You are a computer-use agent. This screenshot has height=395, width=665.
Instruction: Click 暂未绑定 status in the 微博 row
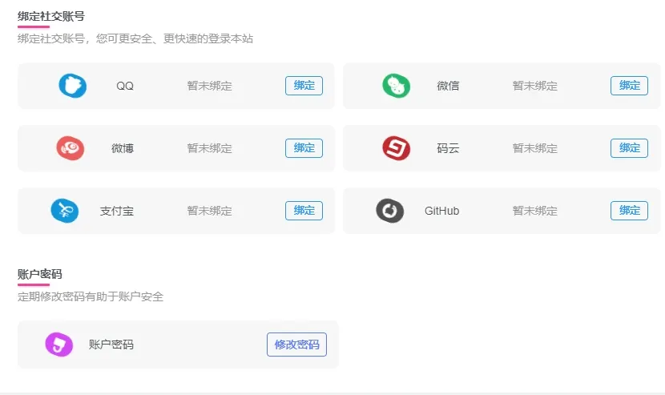209,148
